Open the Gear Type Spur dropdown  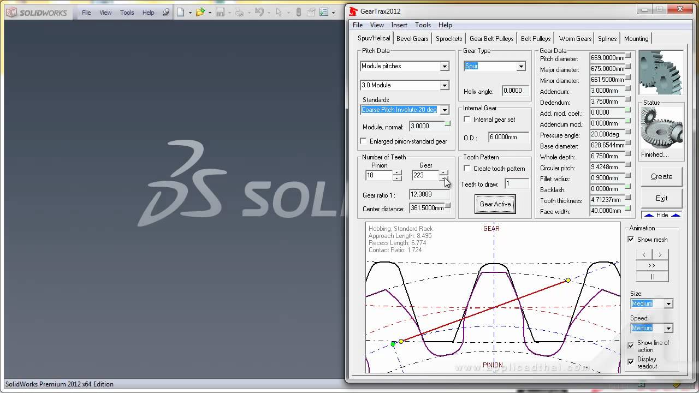521,67
